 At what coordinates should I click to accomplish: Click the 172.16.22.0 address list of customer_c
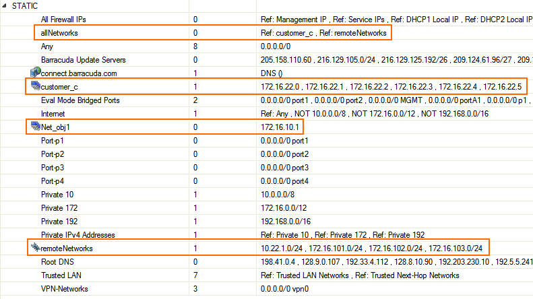391,87
